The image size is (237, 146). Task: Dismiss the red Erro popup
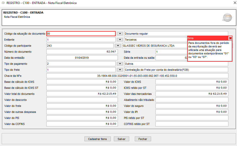(x=230, y=38)
